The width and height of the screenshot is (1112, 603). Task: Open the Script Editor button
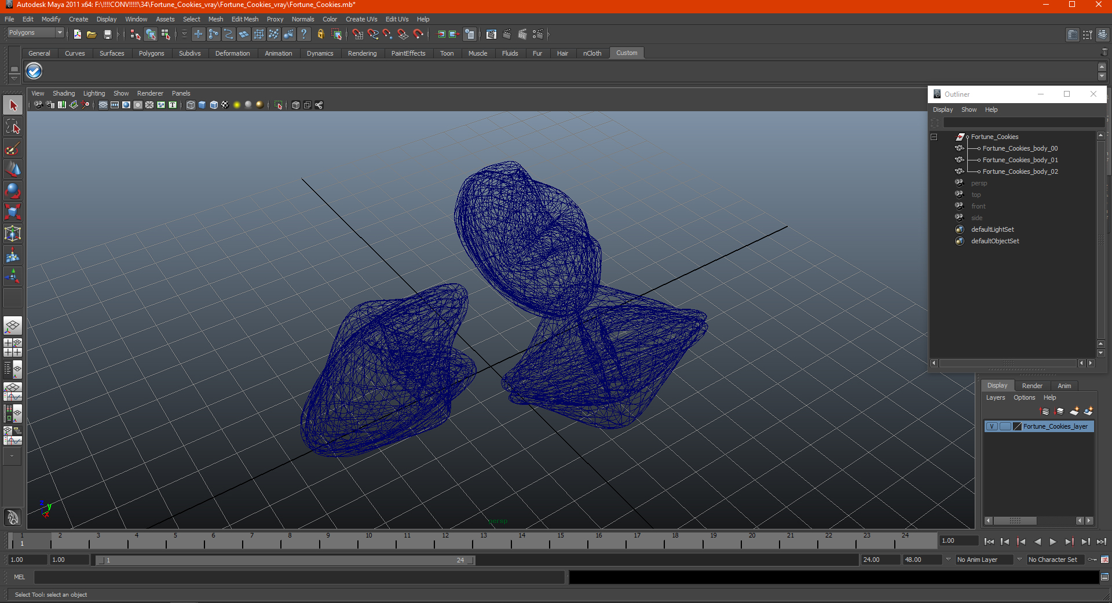1104,577
